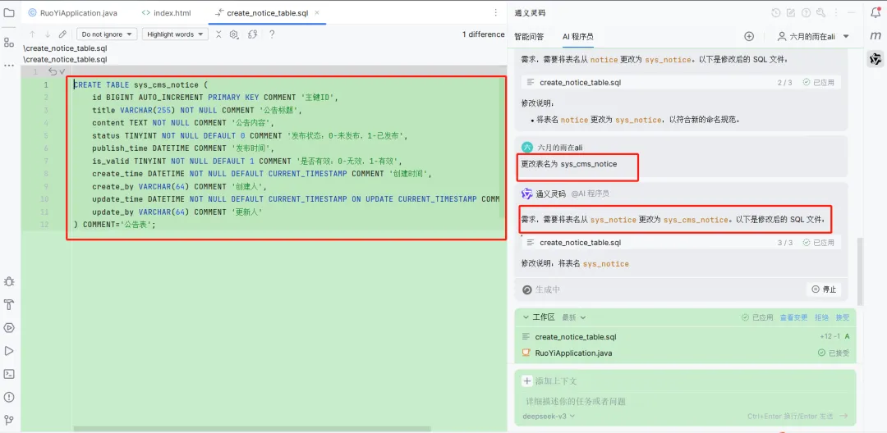Switch to the RuoYiApplication.java tab

71,12
